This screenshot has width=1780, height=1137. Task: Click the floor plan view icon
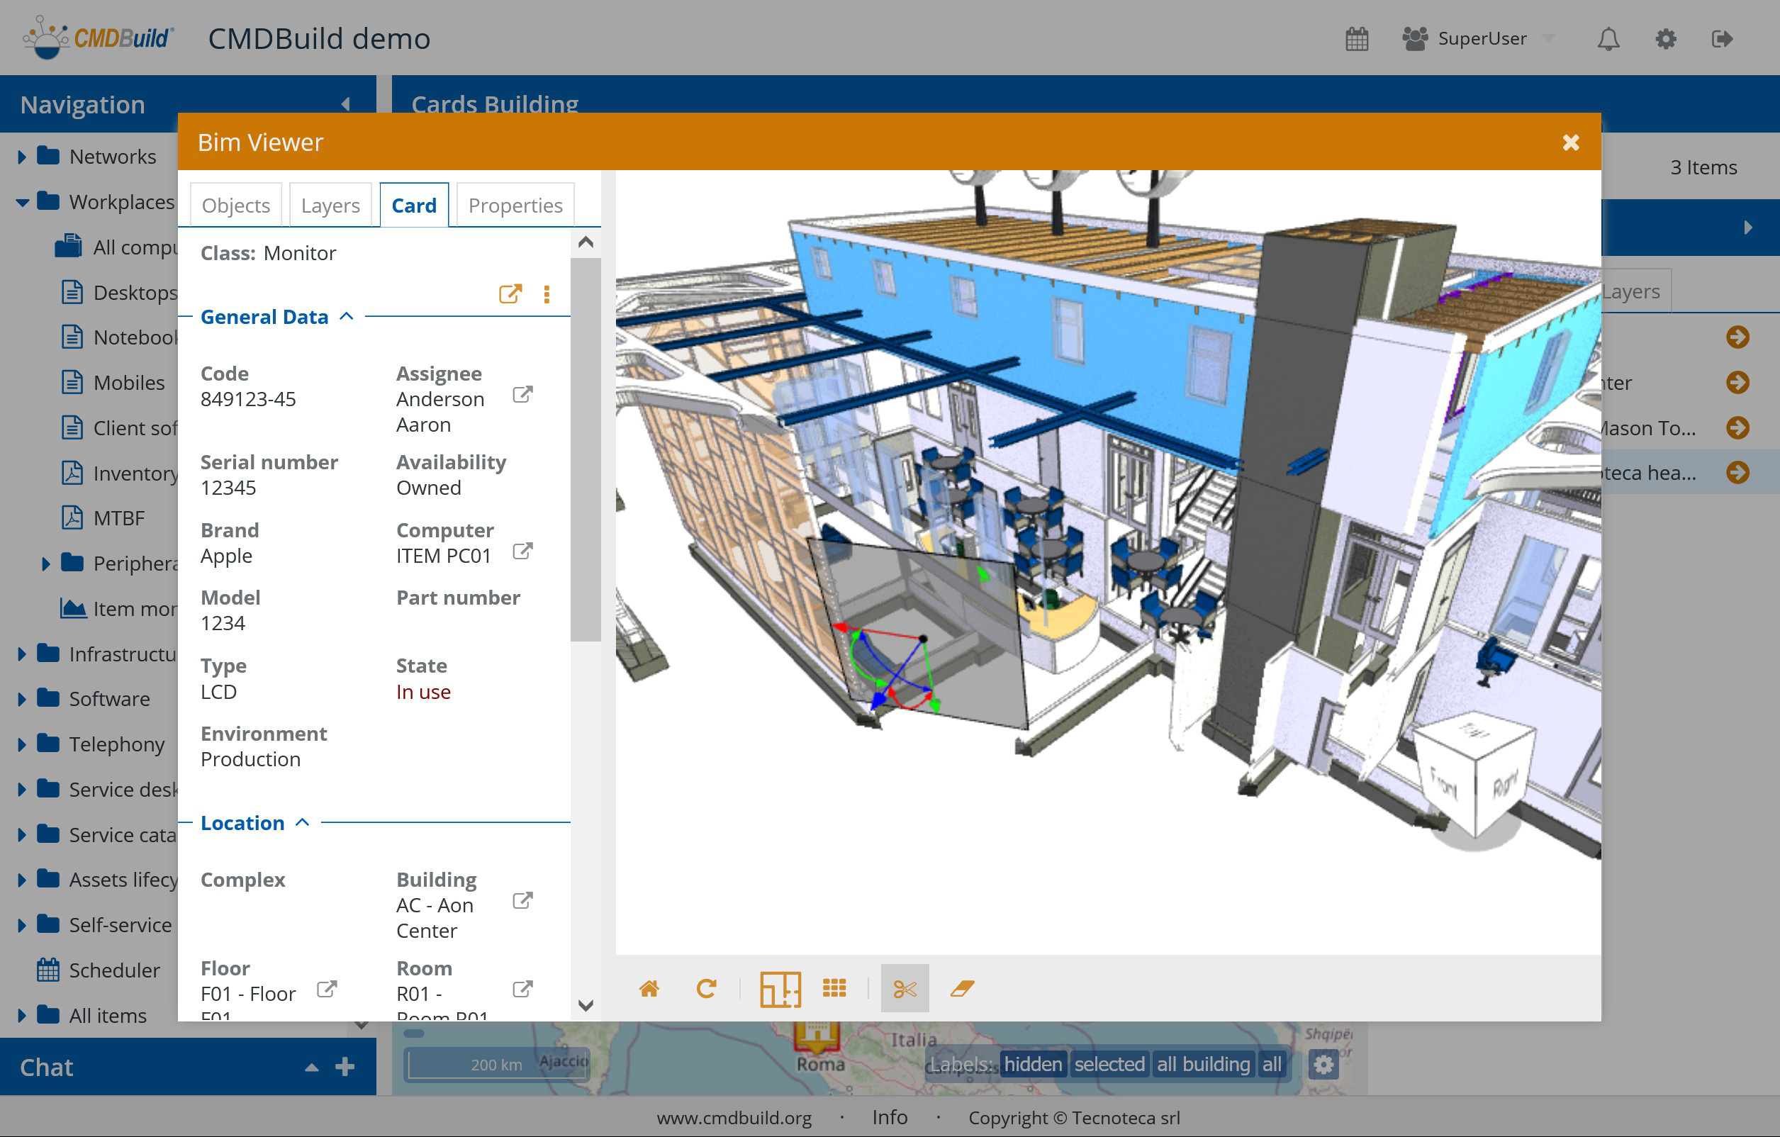tap(780, 988)
